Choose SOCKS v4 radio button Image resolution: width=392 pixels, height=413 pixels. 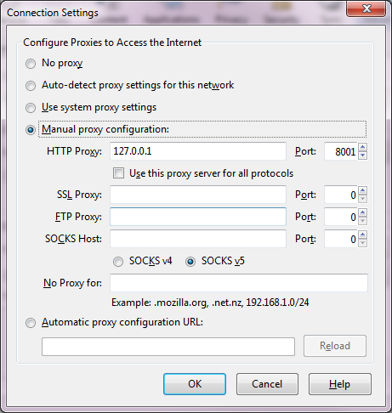click(118, 261)
